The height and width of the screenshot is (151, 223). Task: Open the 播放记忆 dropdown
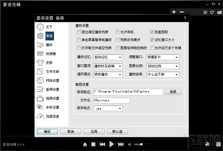(x=108, y=57)
